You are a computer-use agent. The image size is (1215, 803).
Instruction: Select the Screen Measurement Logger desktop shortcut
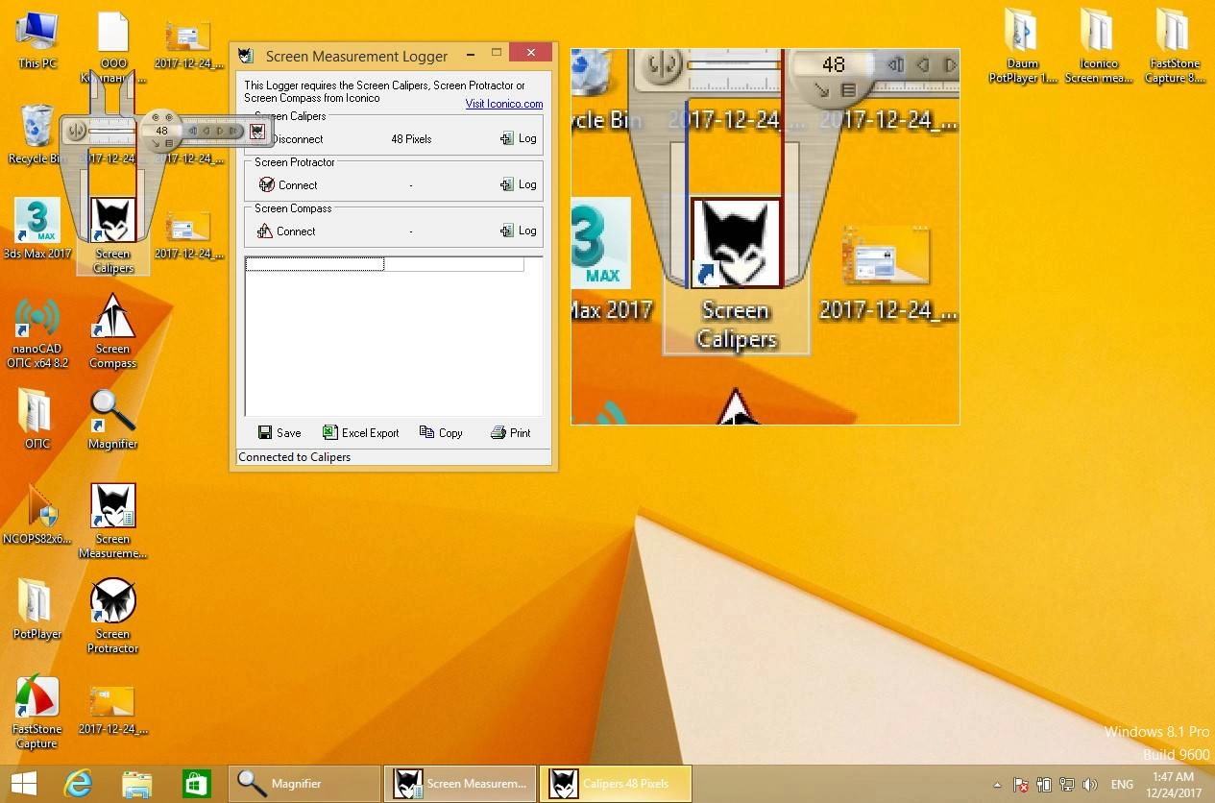(112, 521)
